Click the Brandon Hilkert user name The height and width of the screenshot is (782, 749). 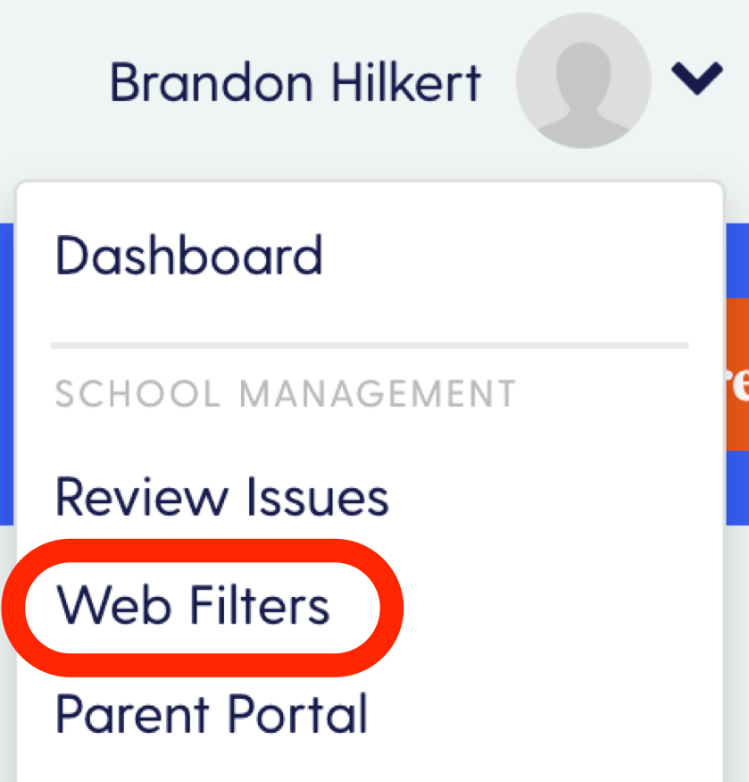(x=295, y=83)
